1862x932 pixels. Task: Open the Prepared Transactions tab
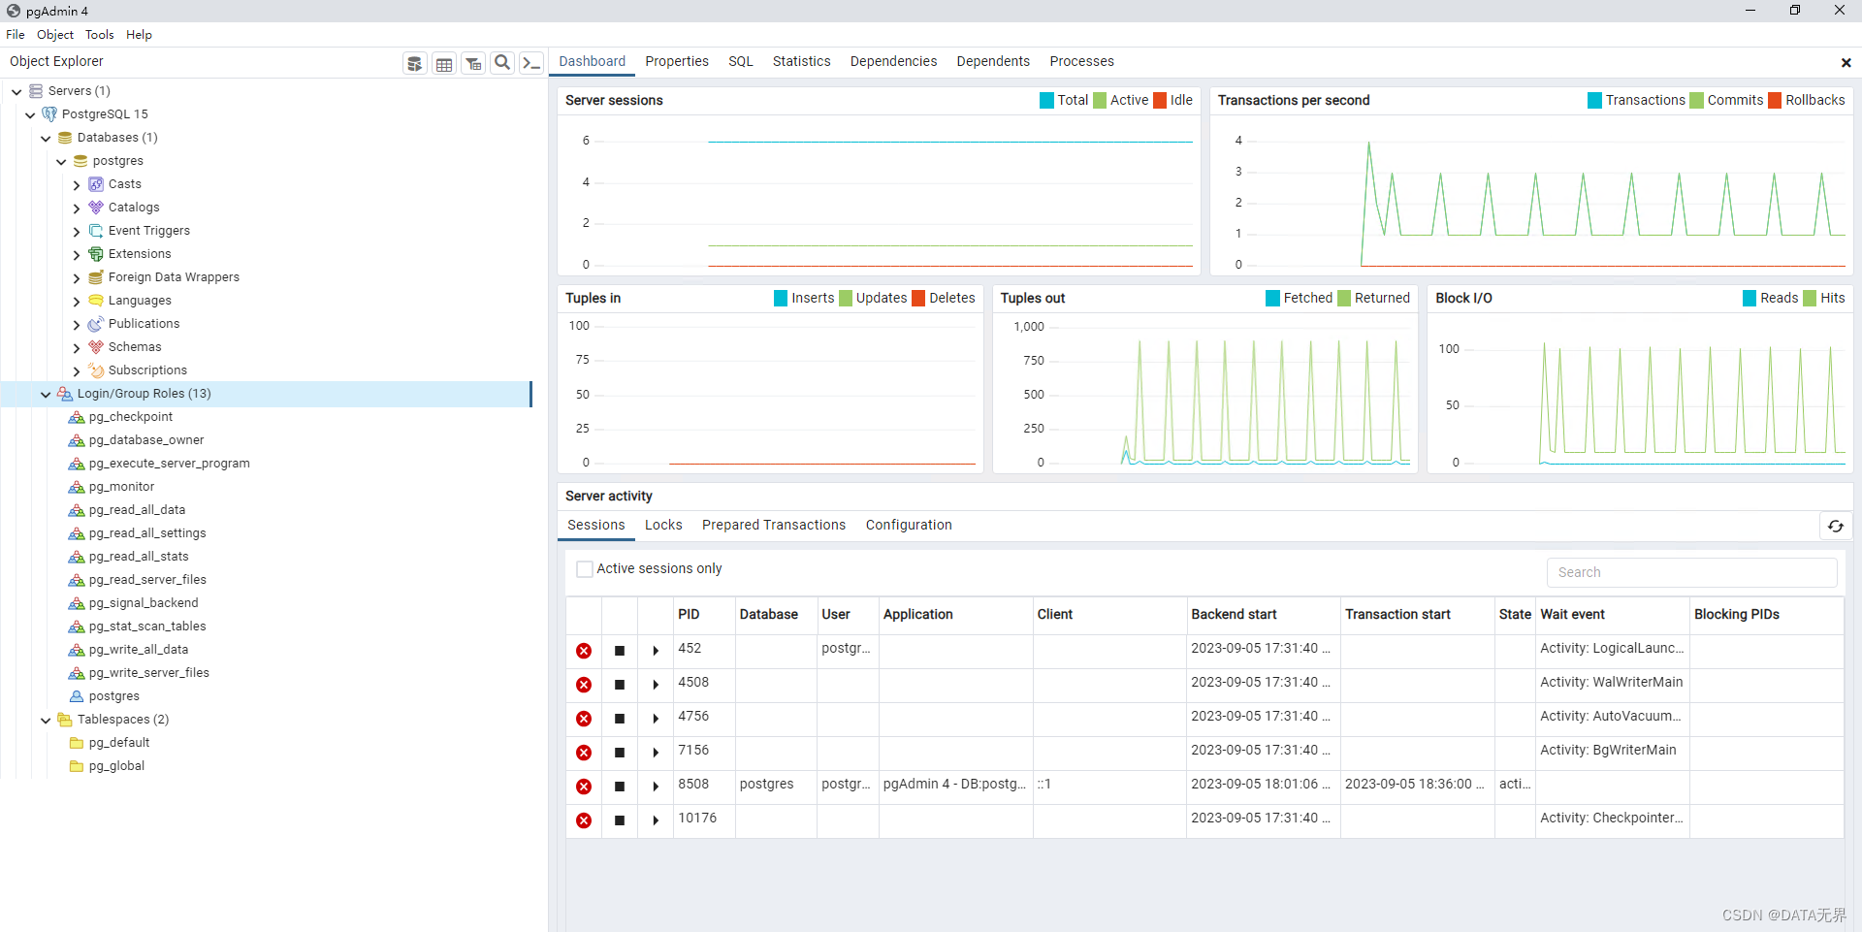(774, 525)
